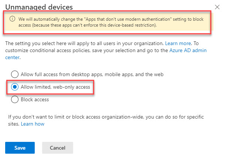Click the "Allow limited, web-only access" label text

55,87
